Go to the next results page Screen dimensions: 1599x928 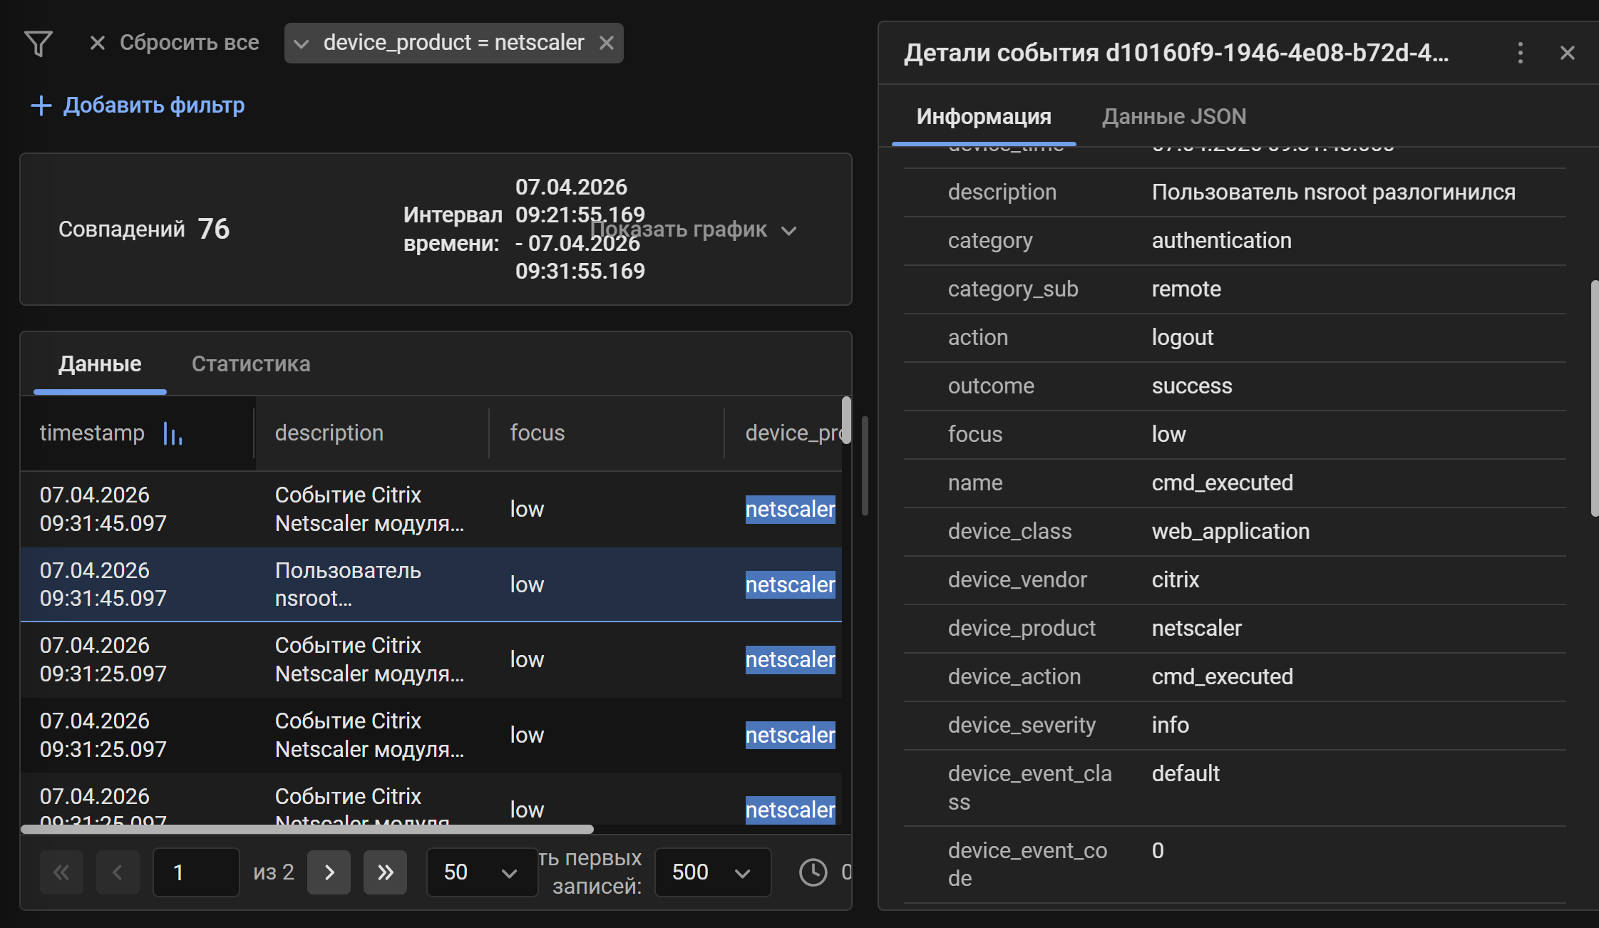click(x=329, y=872)
